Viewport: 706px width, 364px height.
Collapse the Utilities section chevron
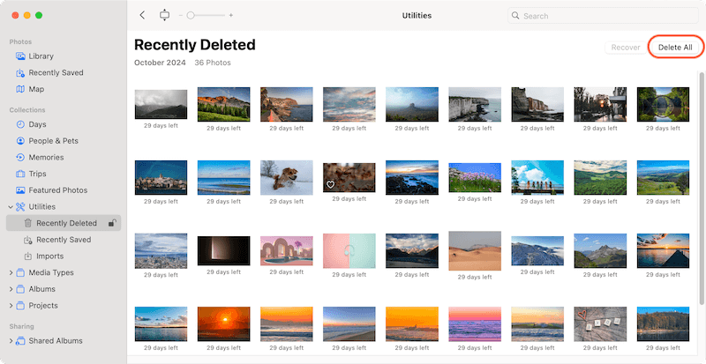[11, 207]
